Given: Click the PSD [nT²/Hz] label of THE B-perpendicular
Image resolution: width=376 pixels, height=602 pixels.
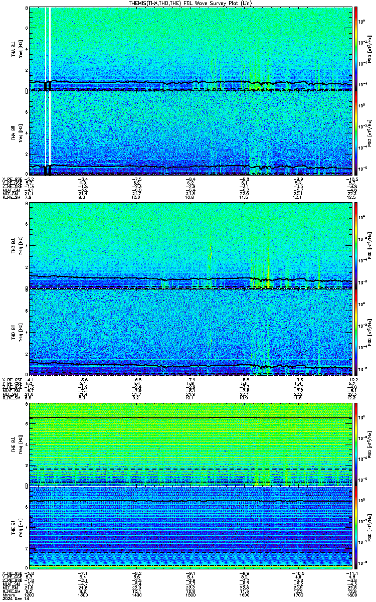Looking at the screenshot, I should pos(369,444).
